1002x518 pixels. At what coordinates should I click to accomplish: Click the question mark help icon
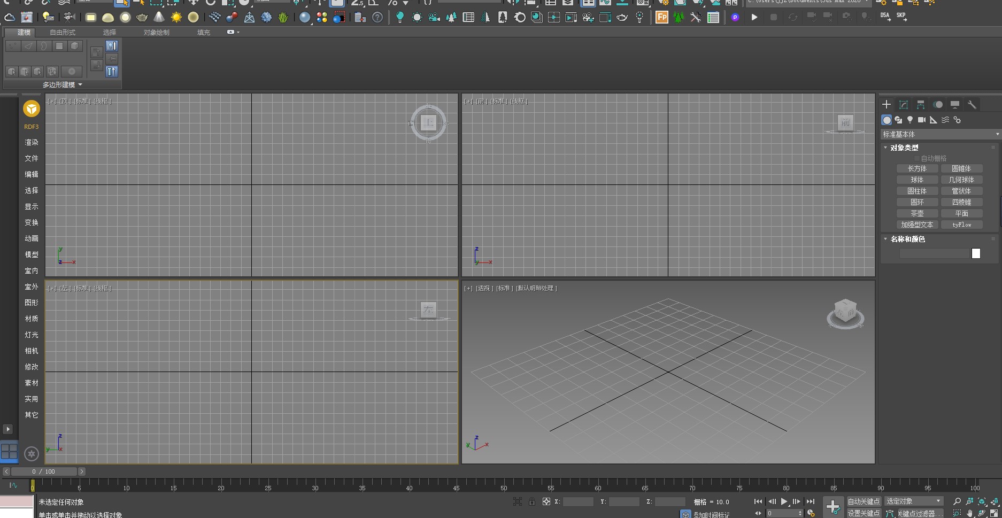coord(377,18)
